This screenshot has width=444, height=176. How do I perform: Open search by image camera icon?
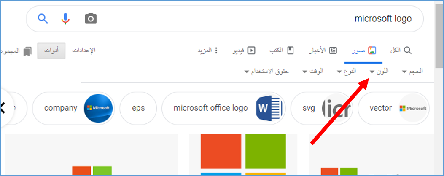91,19
